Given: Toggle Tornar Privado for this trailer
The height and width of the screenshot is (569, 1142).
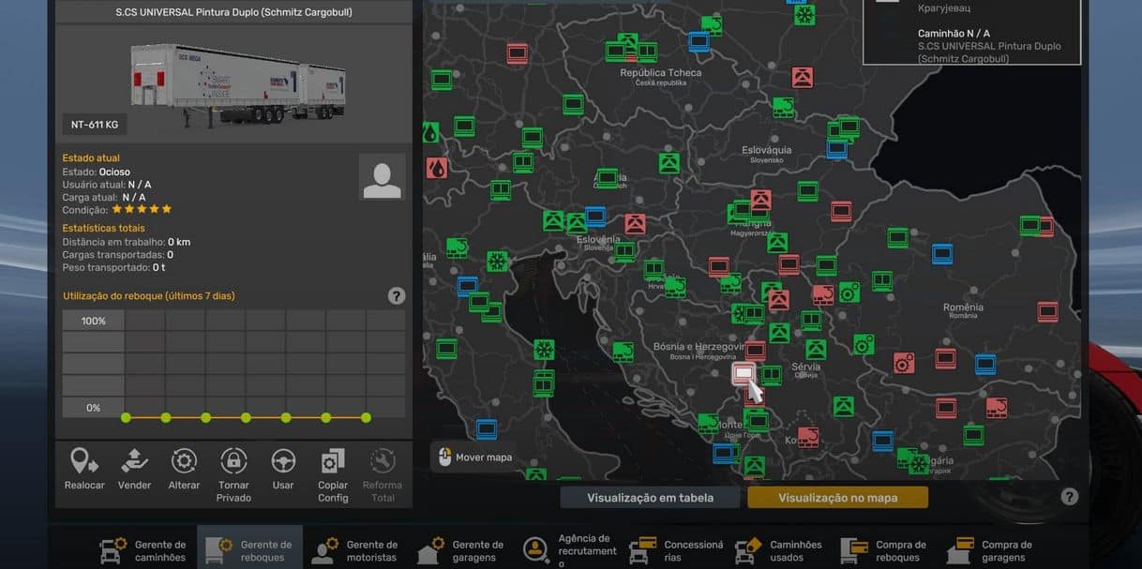Looking at the screenshot, I should tap(233, 461).
